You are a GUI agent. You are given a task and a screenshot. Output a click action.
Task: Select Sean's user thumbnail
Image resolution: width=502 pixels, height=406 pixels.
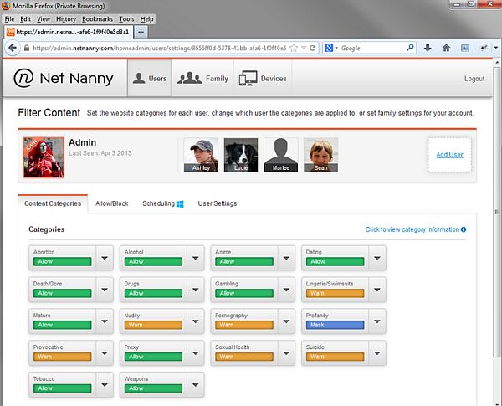tap(320, 155)
